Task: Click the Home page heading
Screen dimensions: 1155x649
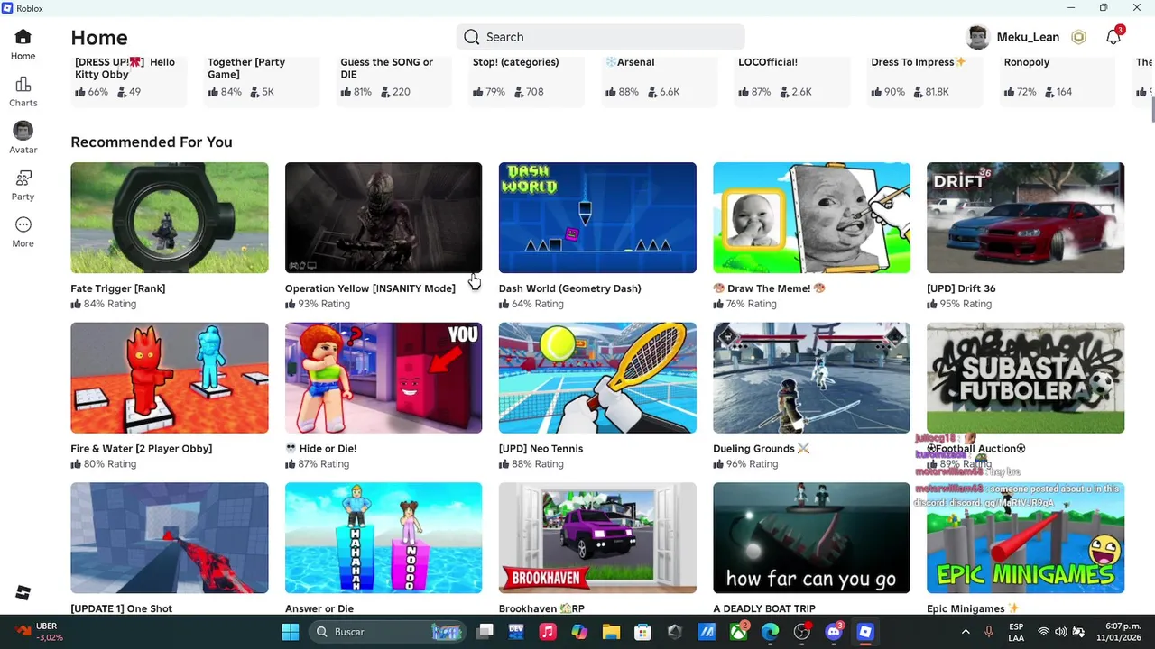Action: pyautogui.click(x=99, y=38)
